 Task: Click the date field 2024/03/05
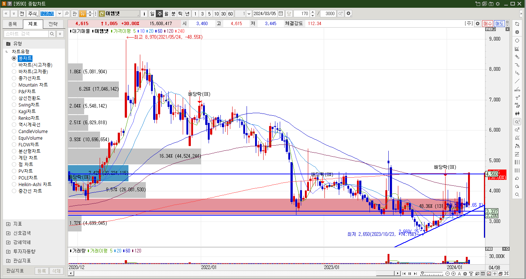265,14
